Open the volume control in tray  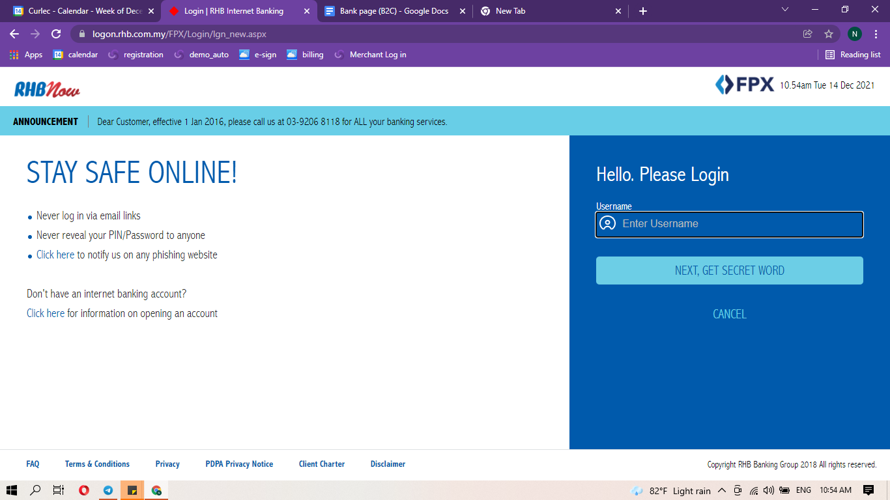[769, 490]
